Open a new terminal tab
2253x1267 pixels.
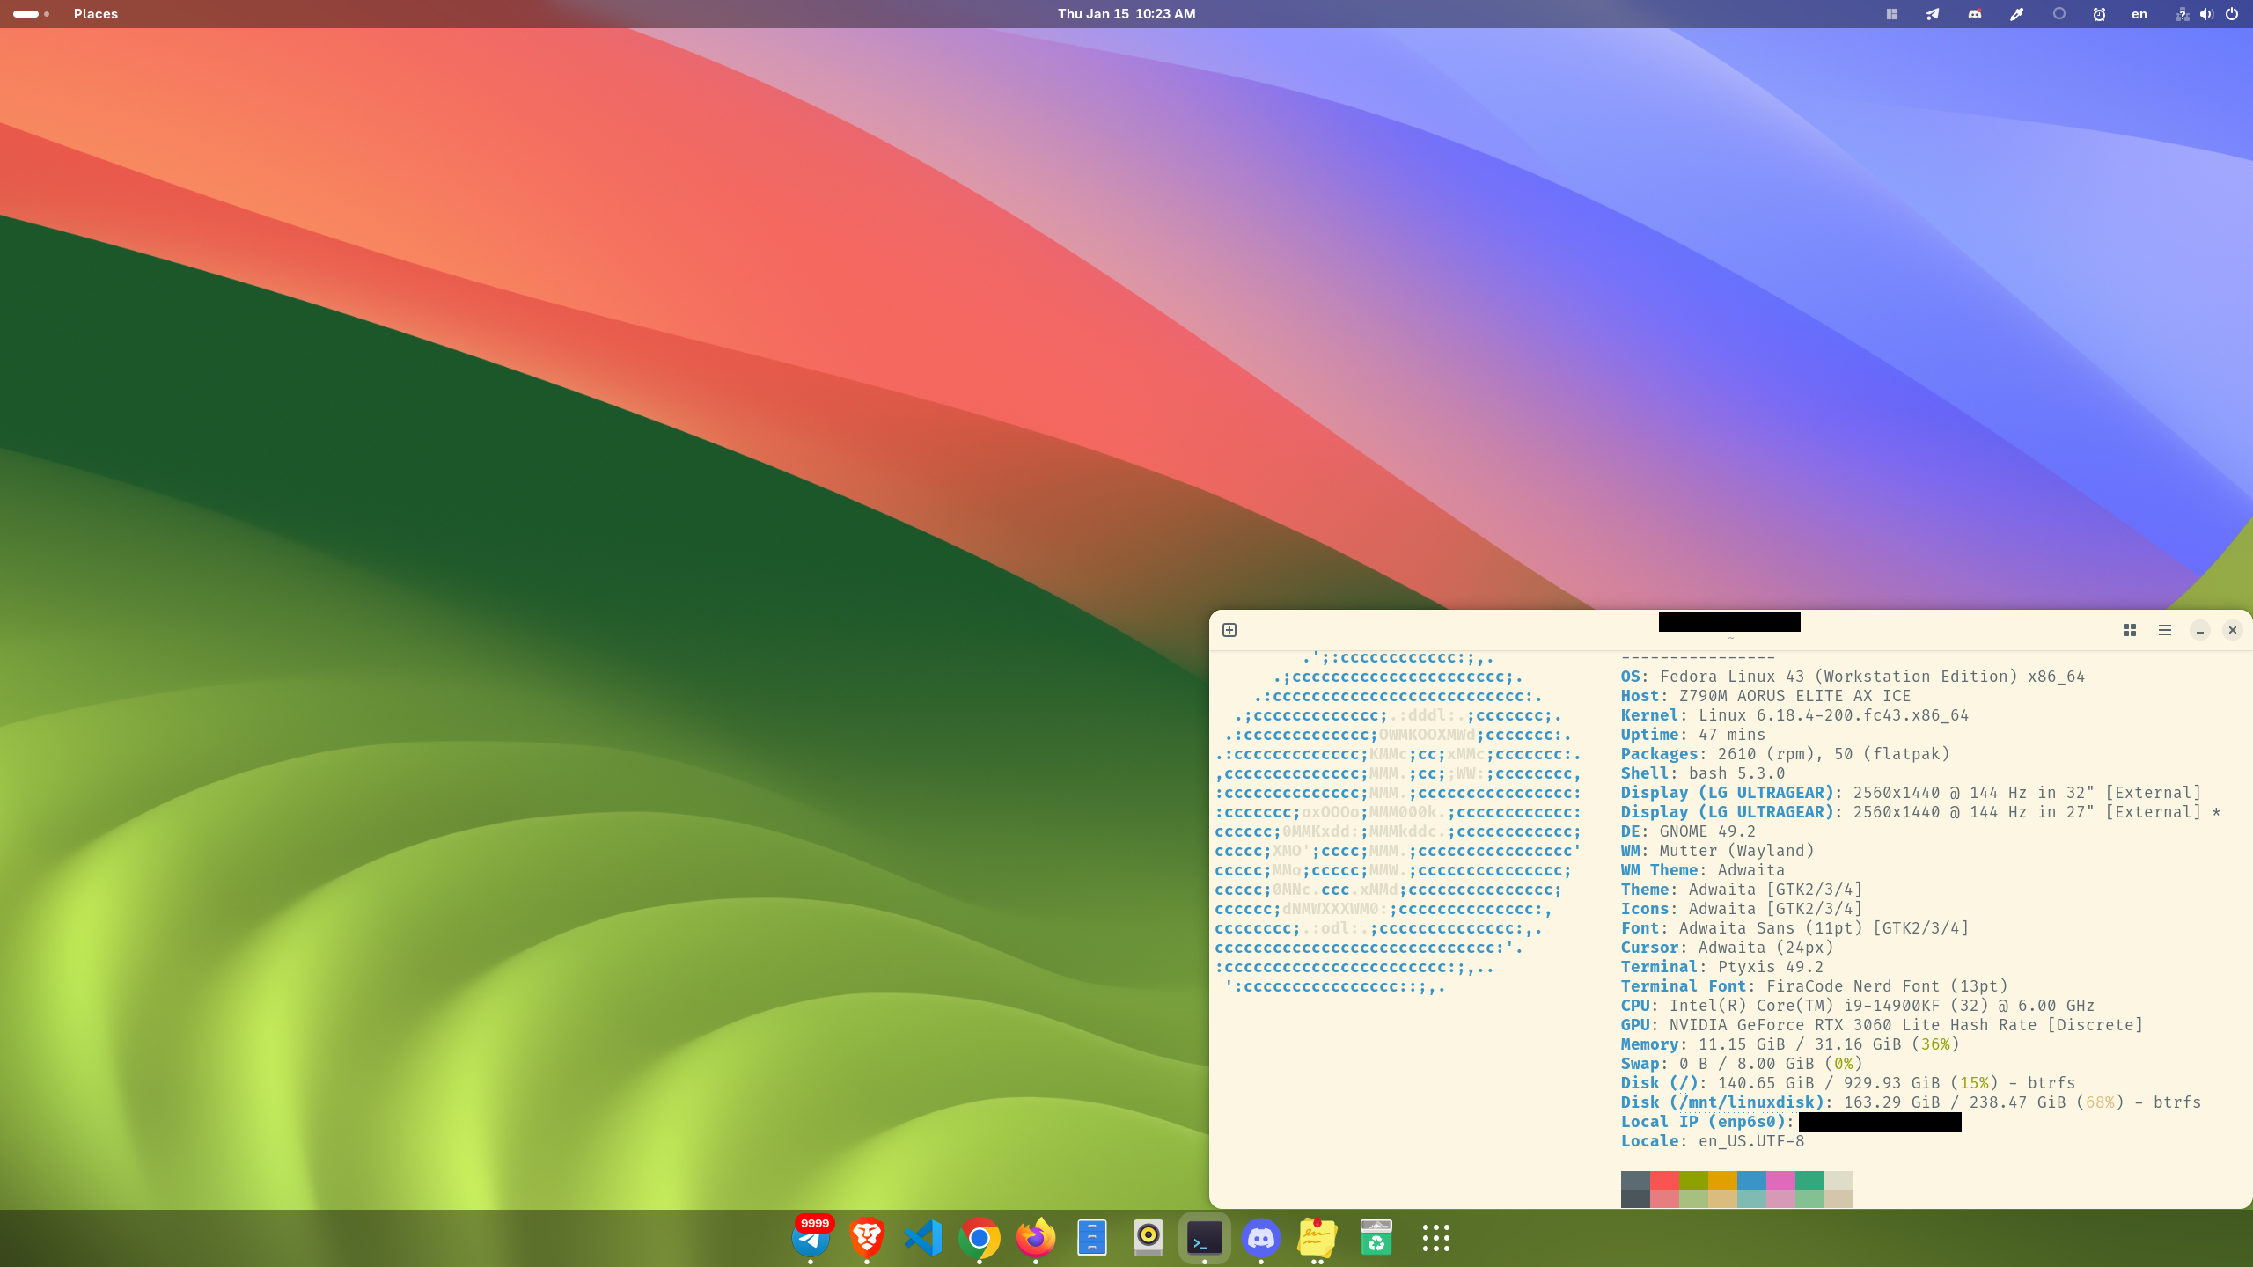click(x=1229, y=630)
